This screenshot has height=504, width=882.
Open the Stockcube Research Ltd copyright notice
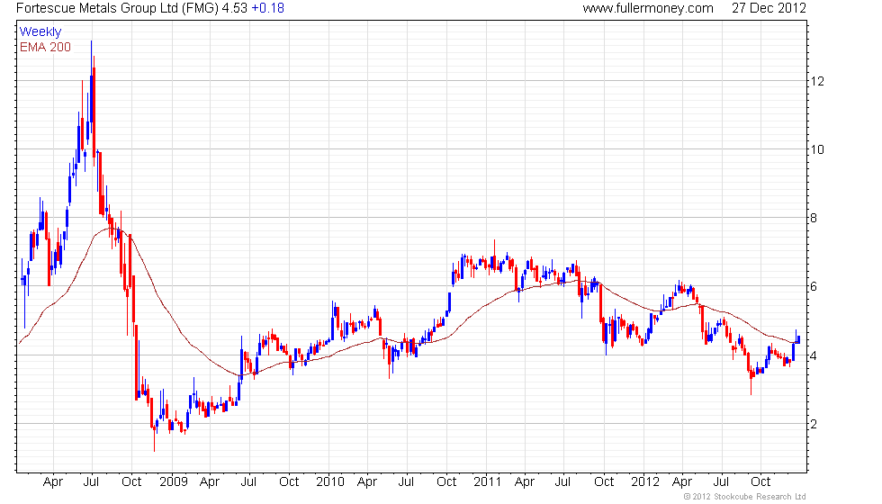(744, 497)
